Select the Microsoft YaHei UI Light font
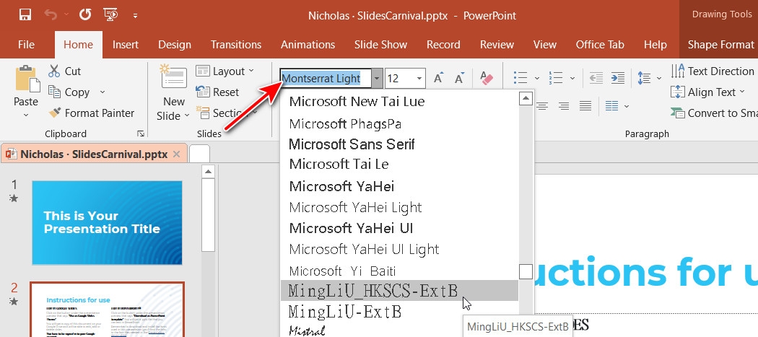Viewport: 758px width, 337px height. (x=399, y=249)
